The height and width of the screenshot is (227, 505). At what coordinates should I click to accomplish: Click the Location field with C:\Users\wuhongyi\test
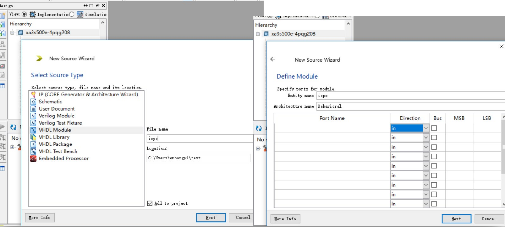(x=198, y=158)
